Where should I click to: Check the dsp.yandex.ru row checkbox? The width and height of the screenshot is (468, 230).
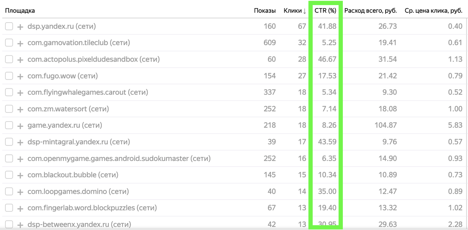9,27
